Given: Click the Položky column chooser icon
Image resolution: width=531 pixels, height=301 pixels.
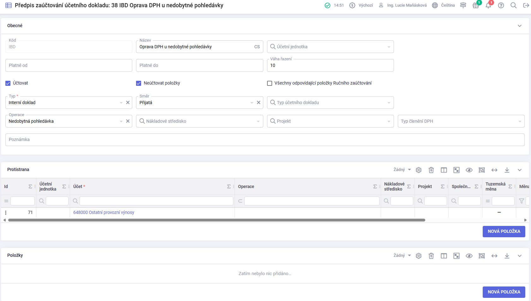Looking at the screenshot, I should coord(444,256).
